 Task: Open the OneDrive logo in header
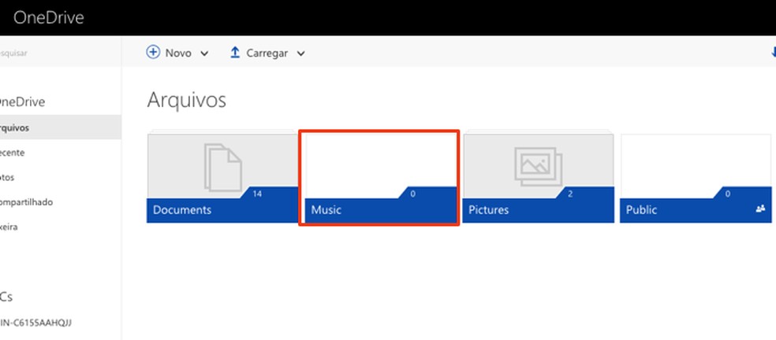pos(49,18)
